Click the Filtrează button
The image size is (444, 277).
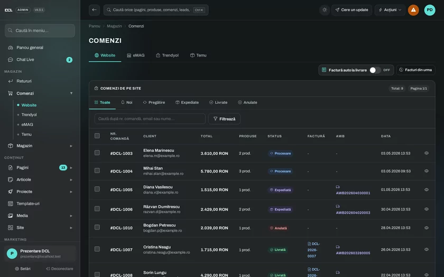tap(224, 119)
